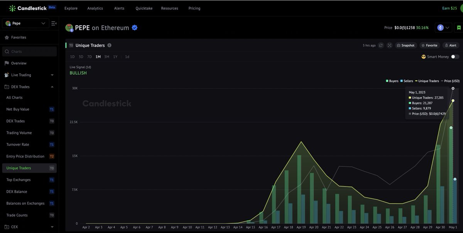Click the green bookmark icon
This screenshot has width=463, height=233.
click(x=459, y=28)
